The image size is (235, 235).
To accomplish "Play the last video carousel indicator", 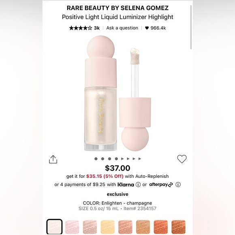I will pyautogui.click(x=140, y=159).
